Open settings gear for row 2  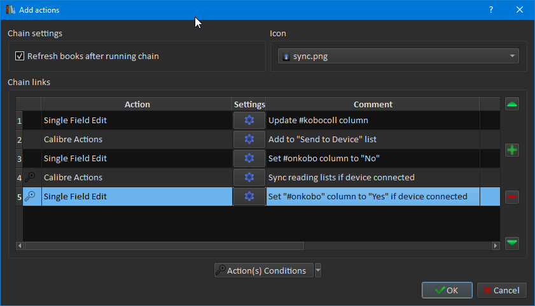click(x=249, y=140)
